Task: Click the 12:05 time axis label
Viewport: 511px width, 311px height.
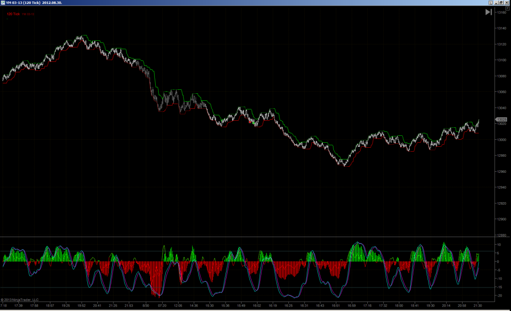Action: pos(178,306)
